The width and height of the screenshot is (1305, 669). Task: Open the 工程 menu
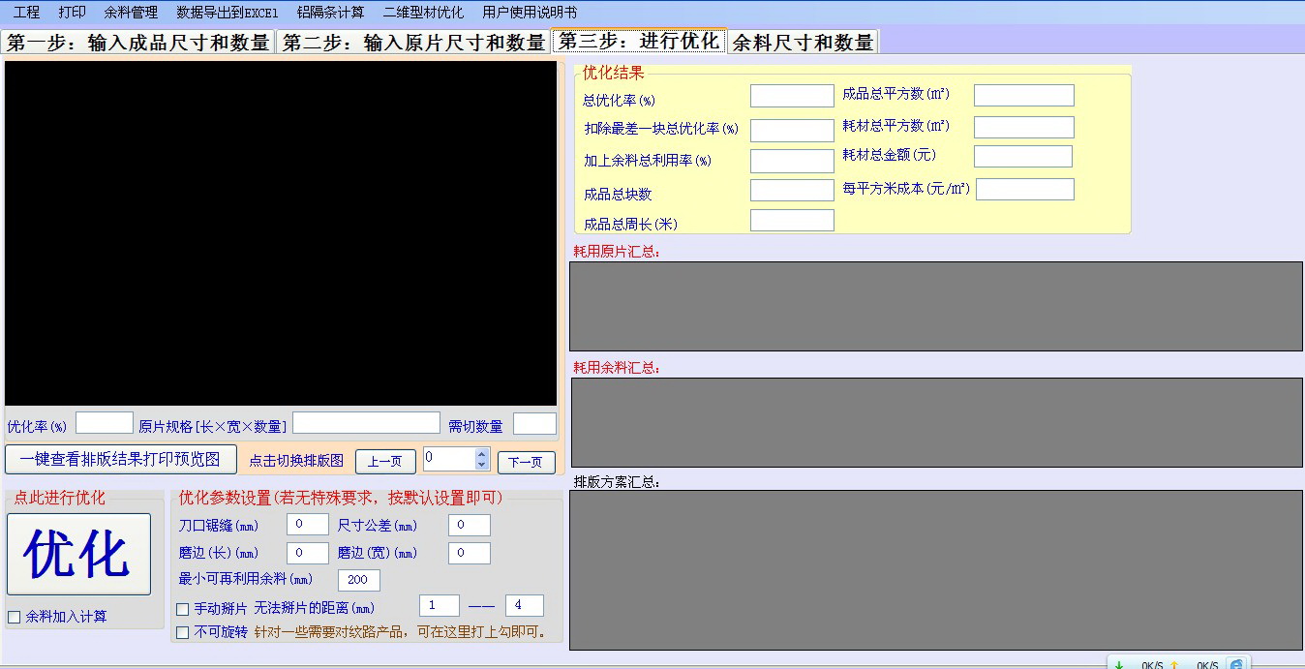click(x=26, y=13)
